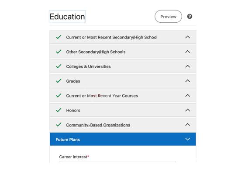The height and width of the screenshot is (171, 245).
Task: Open the Community-Based Organizations link
Action: 98,125
